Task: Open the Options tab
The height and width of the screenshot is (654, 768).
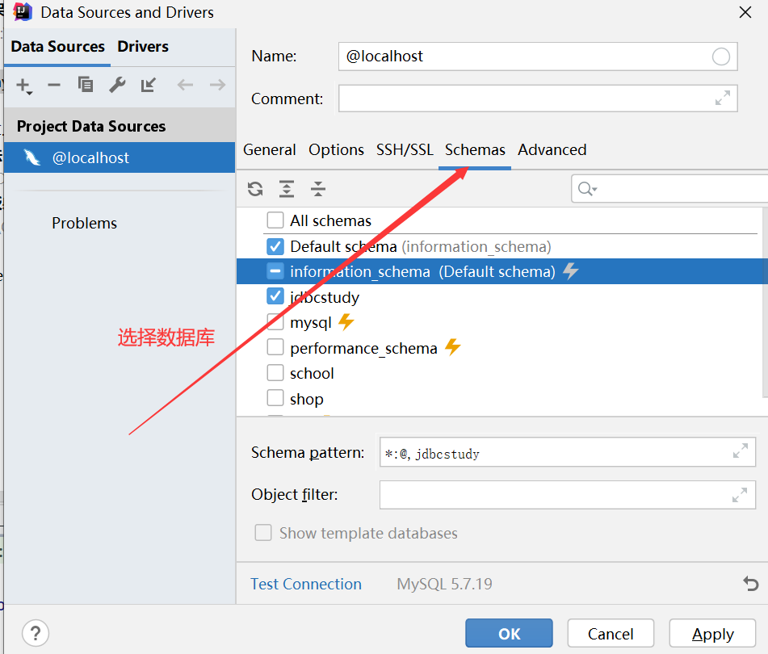Action: tap(336, 150)
